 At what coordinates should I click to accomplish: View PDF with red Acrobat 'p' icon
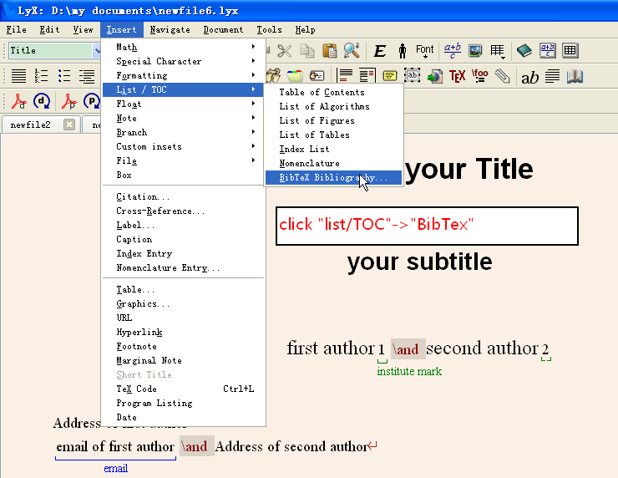69,101
